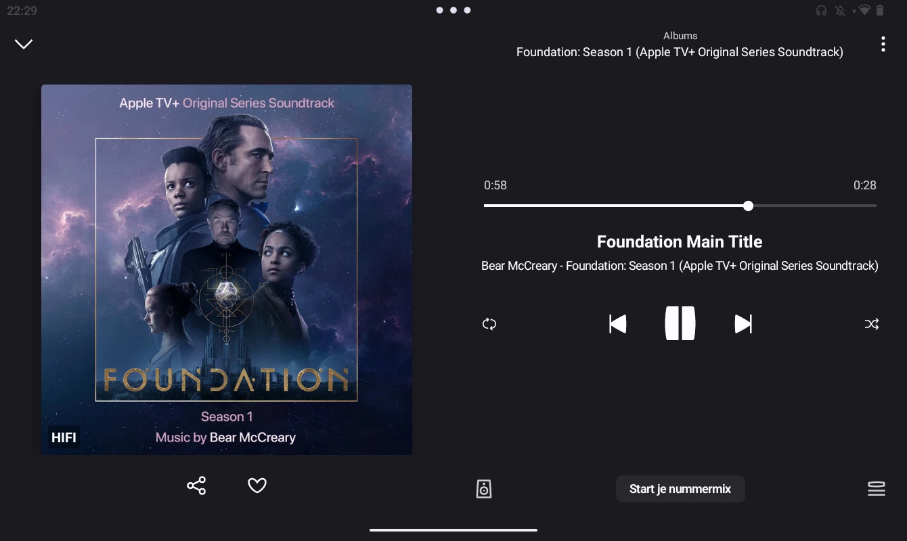Click the Start je nummermix button
Screen dimensions: 907x541
click(680, 489)
